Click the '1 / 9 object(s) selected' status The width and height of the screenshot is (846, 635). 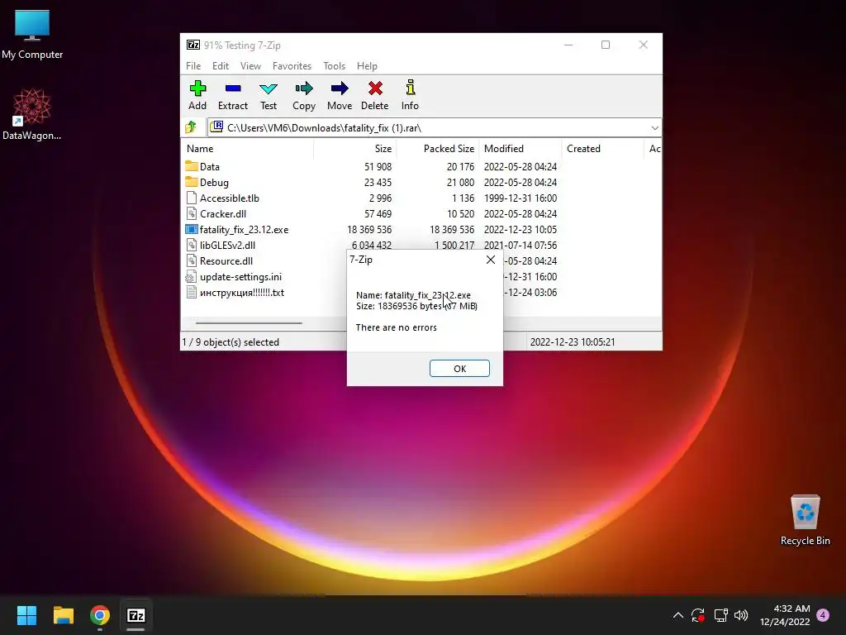click(x=231, y=341)
